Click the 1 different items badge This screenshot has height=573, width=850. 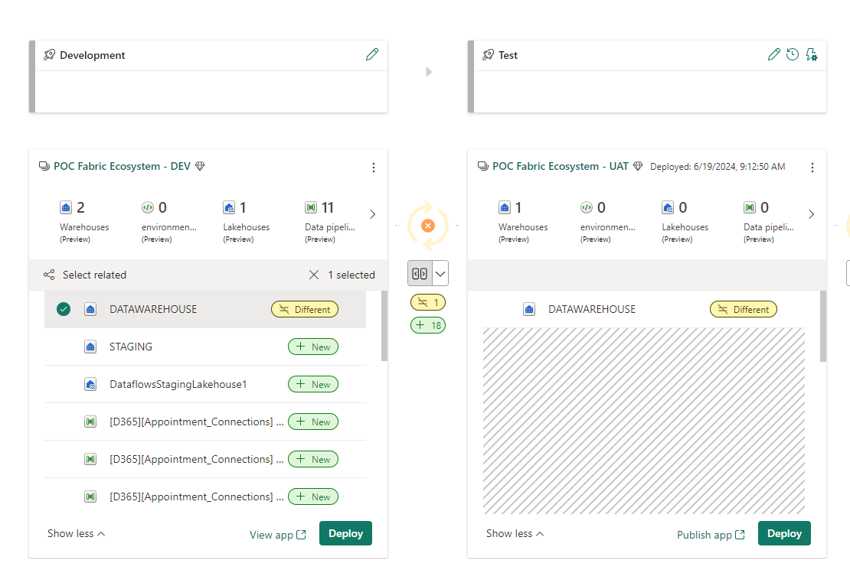428,302
